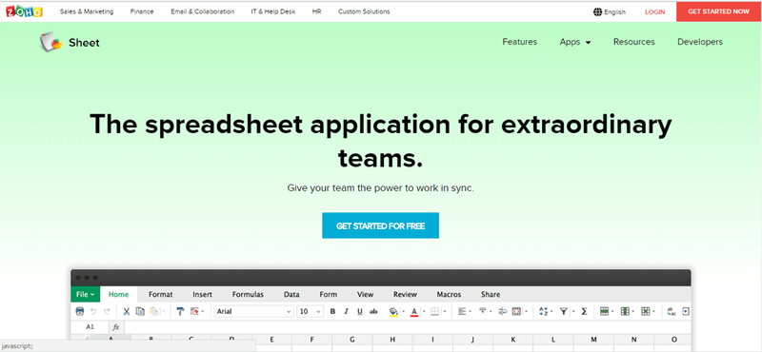Open the merge cells dropdown arrow
The image size is (762, 352).
527,312
